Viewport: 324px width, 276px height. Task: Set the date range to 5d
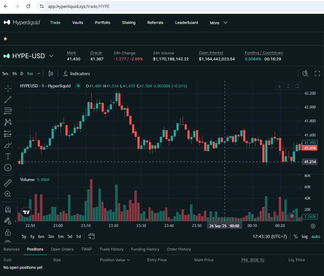(70, 236)
